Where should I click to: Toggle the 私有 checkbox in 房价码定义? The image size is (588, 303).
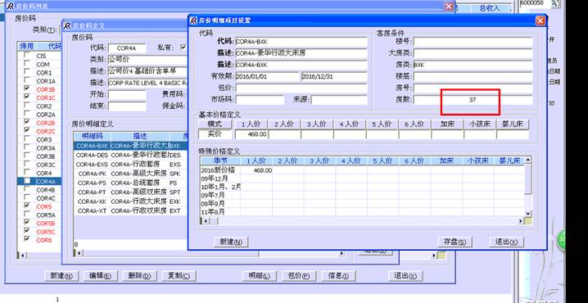[x=183, y=47]
